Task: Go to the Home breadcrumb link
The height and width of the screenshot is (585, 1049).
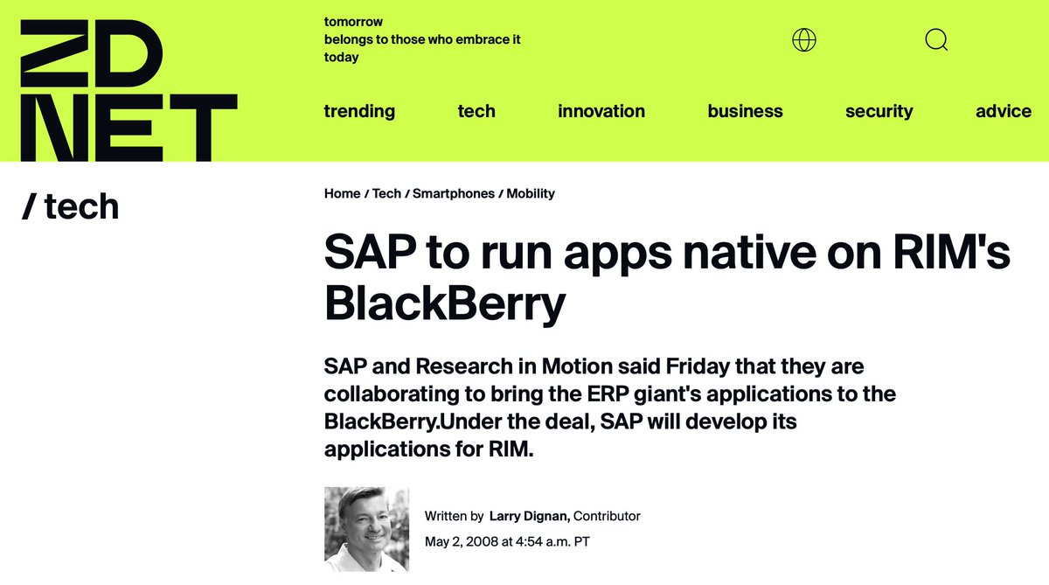Action: (342, 193)
